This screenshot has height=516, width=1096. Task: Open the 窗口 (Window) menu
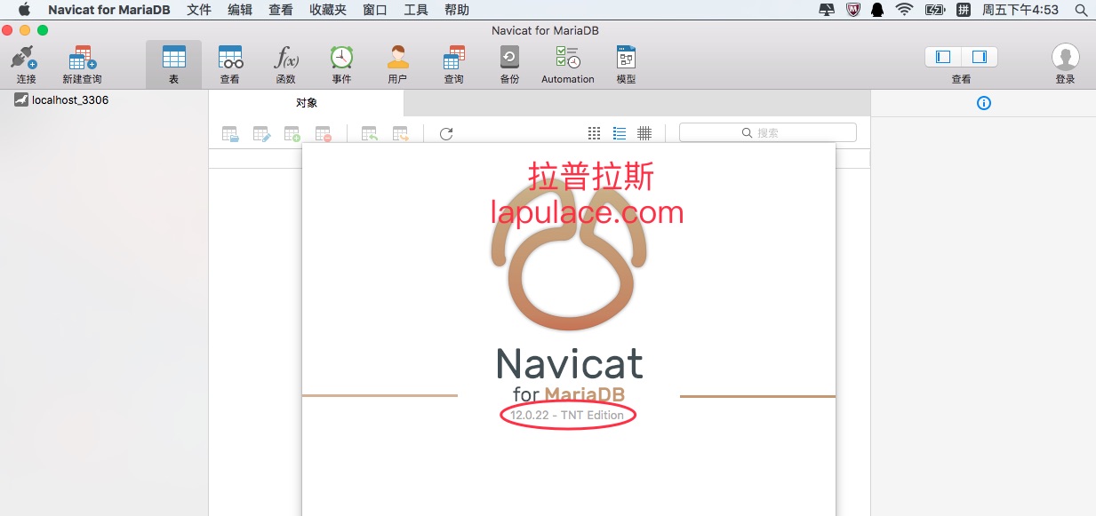click(375, 10)
